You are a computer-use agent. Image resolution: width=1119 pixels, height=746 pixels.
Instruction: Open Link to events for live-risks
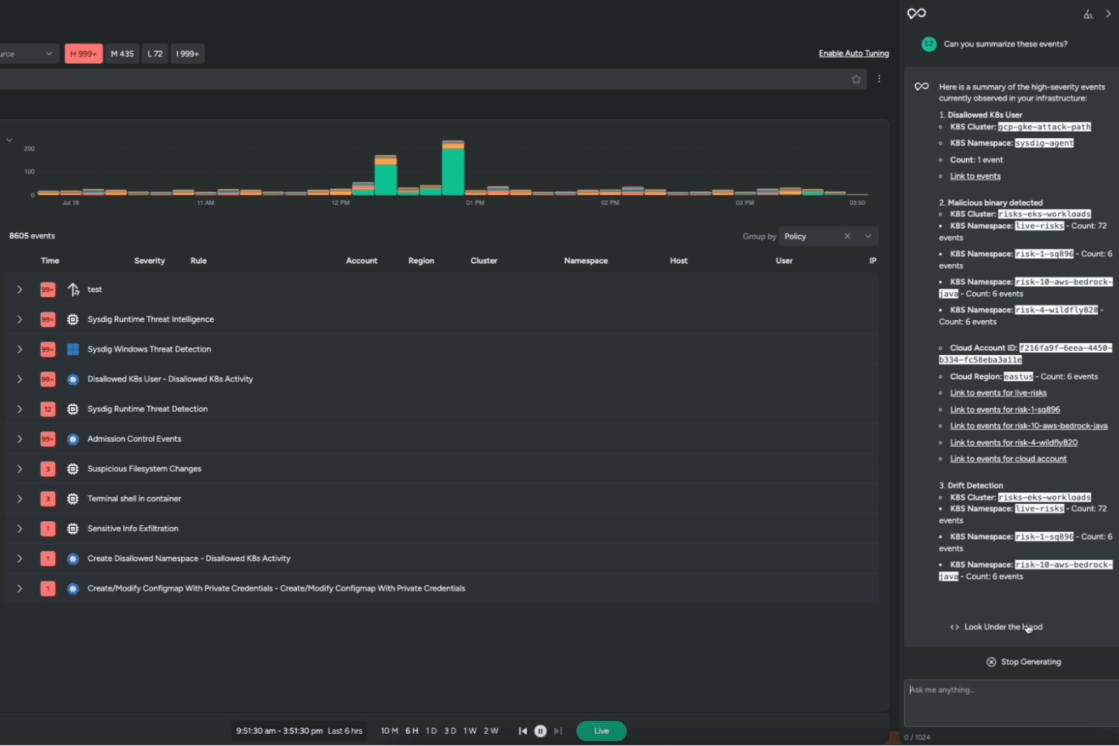[998, 393]
